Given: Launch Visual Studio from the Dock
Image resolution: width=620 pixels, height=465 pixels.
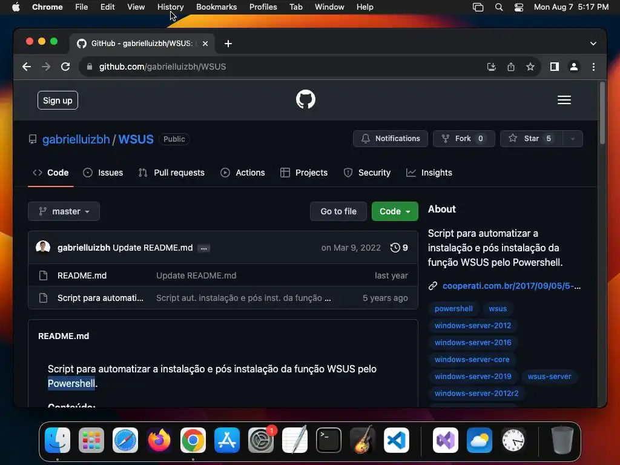Looking at the screenshot, I should [446, 440].
